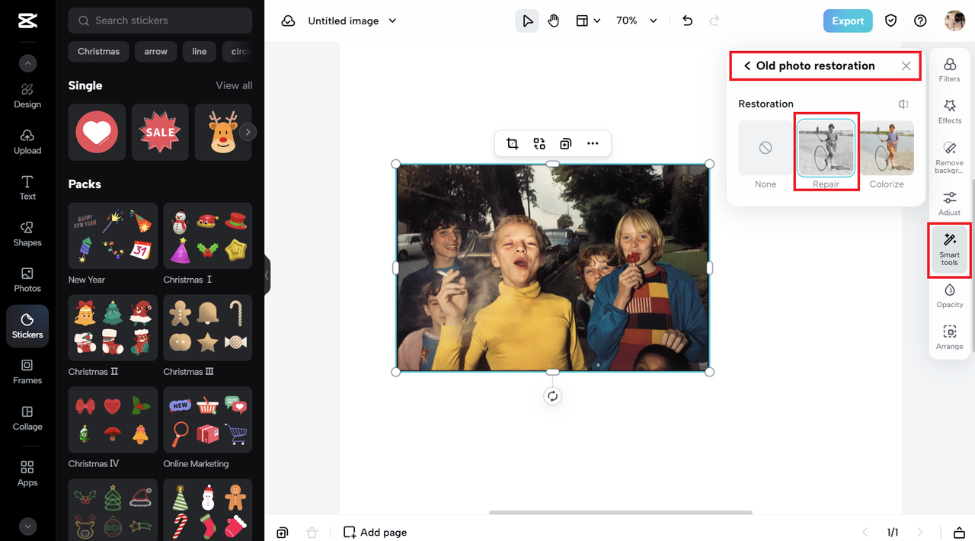Open the help question mark icon
Image resolution: width=975 pixels, height=541 pixels.
coord(920,21)
